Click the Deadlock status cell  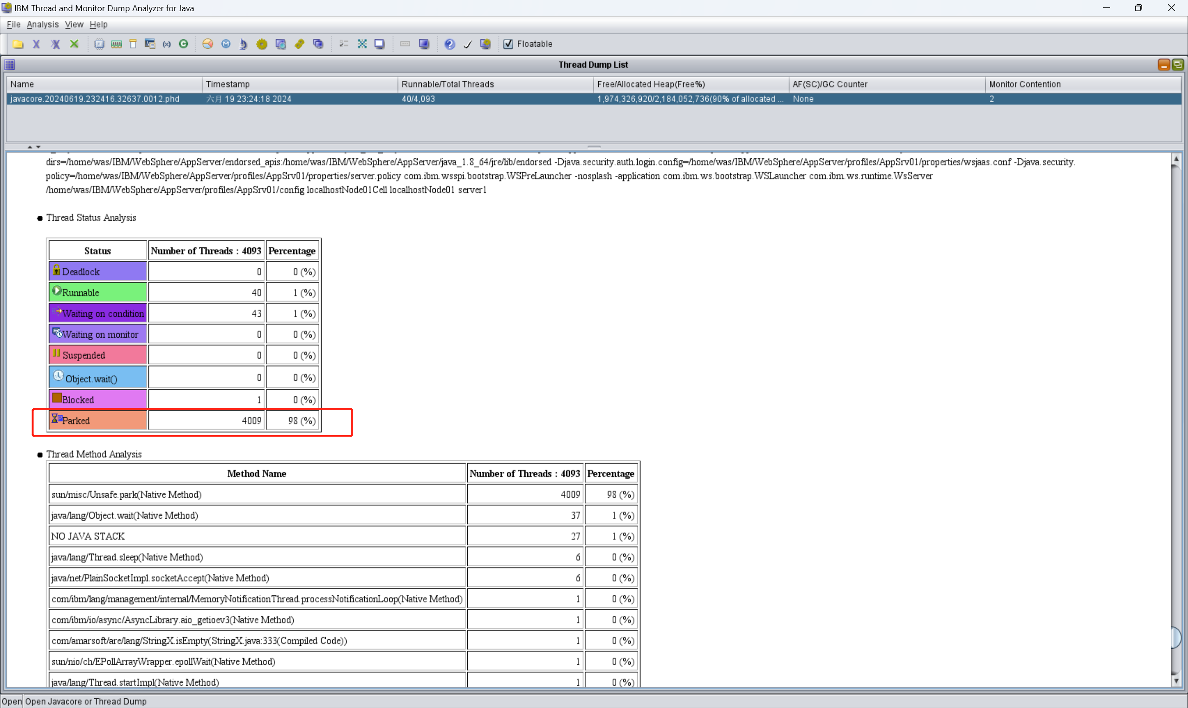tap(97, 271)
